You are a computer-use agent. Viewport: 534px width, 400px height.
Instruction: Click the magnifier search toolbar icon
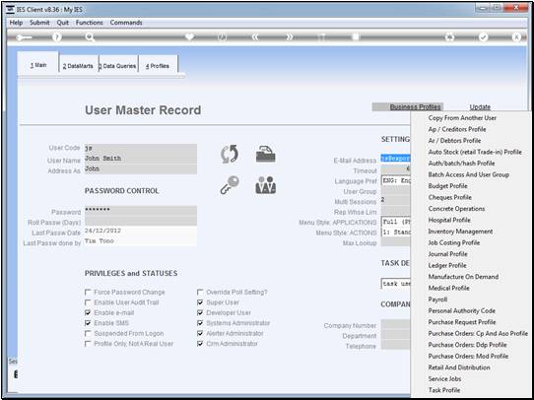coord(90,37)
